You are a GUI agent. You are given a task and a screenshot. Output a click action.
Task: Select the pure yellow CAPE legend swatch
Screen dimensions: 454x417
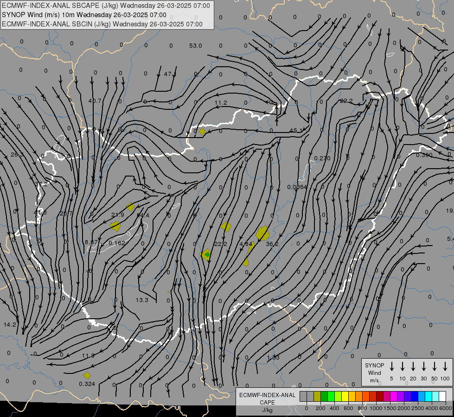pyautogui.click(x=345, y=396)
